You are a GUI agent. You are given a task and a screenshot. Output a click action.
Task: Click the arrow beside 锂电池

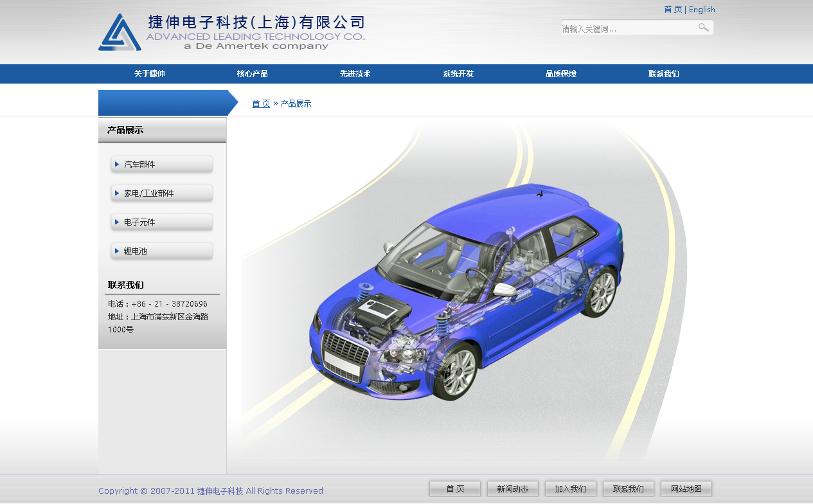(117, 251)
